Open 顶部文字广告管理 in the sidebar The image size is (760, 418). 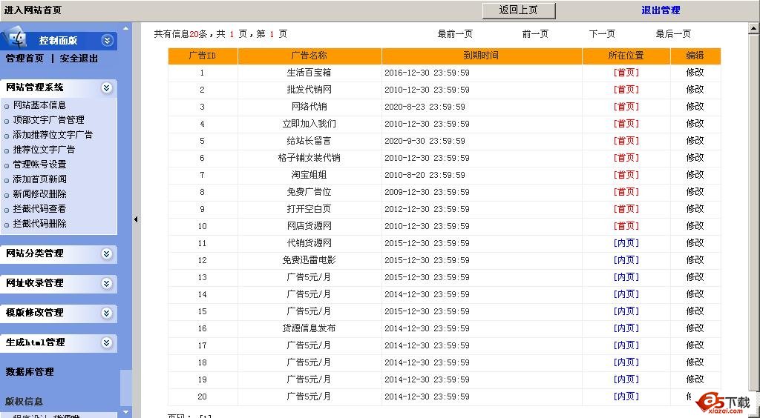(x=48, y=120)
